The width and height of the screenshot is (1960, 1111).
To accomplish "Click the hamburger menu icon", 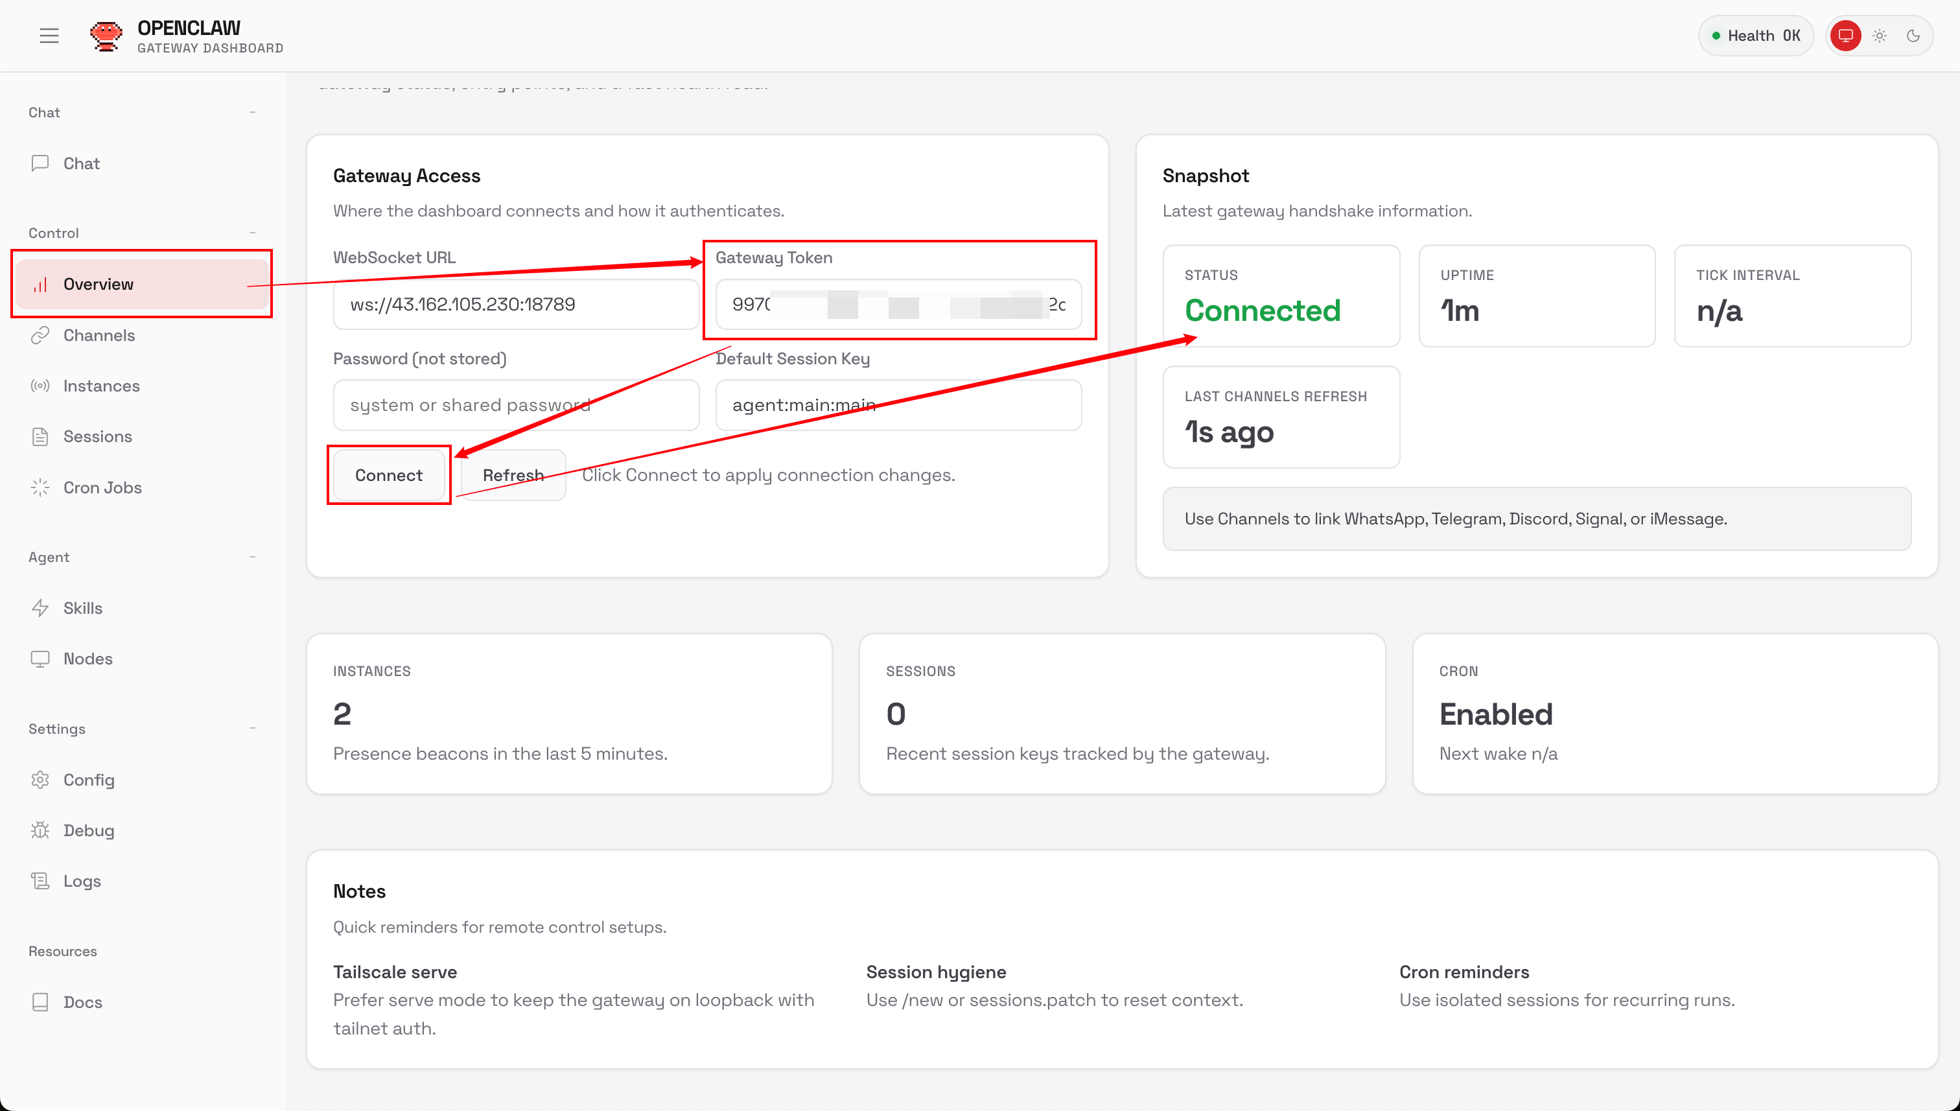I will [x=49, y=36].
